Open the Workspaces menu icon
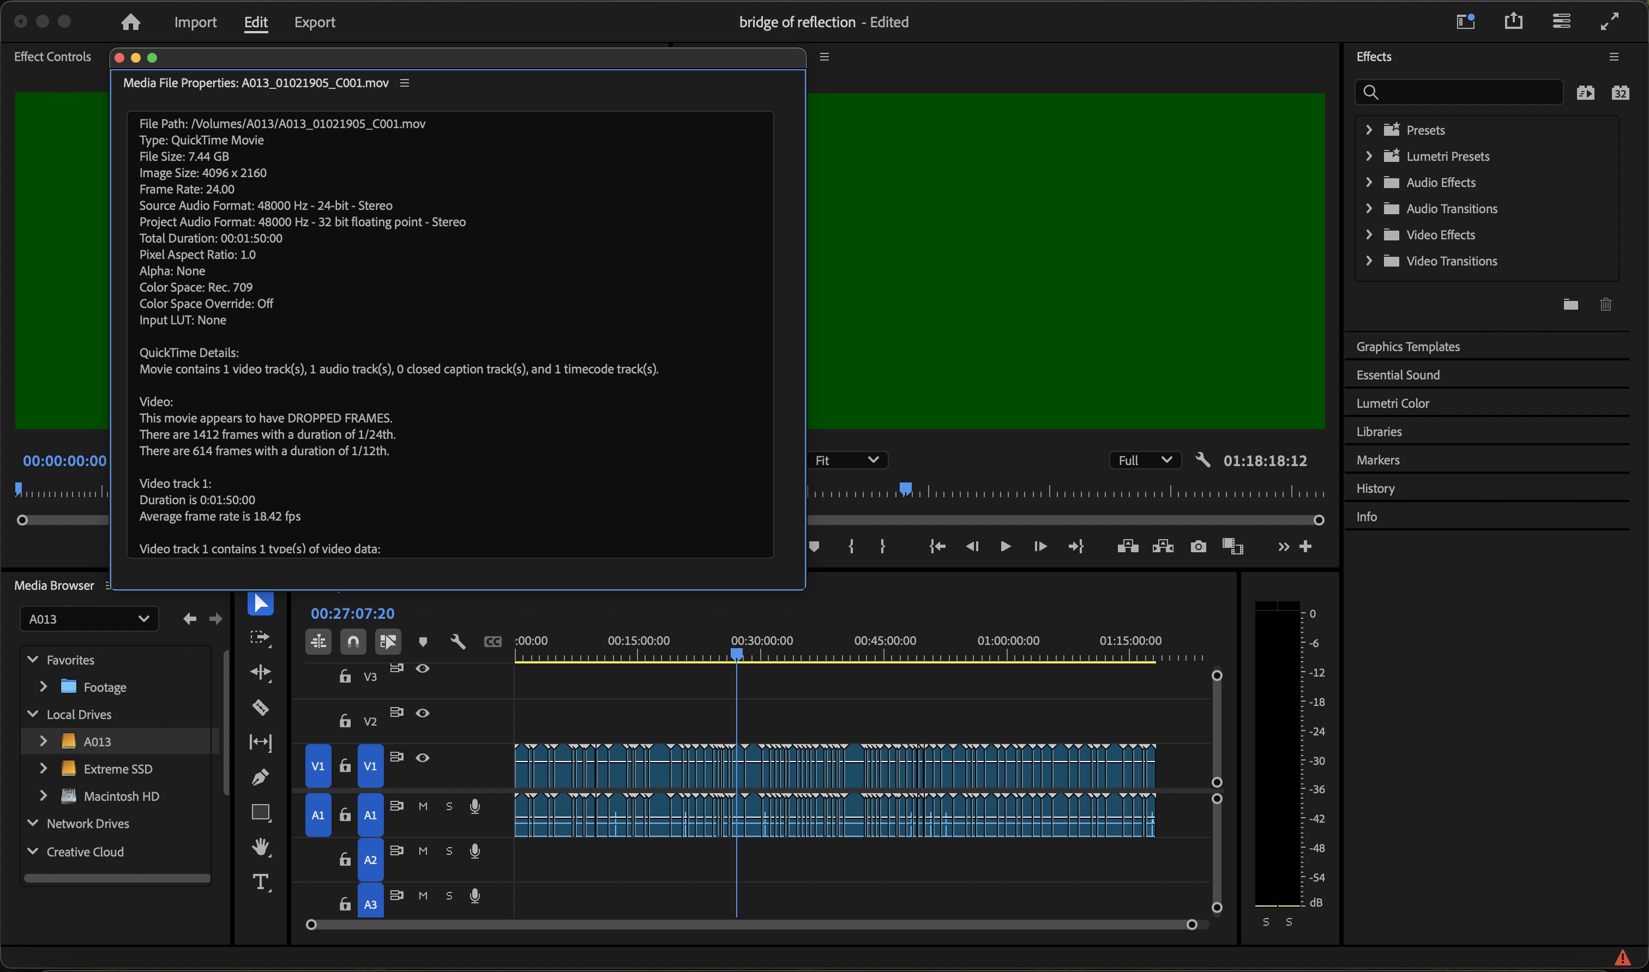The height and width of the screenshot is (972, 1649). pos(1562,22)
